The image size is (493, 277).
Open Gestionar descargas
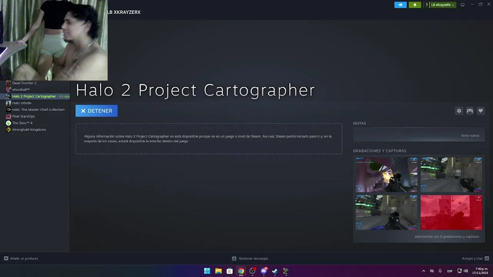pos(250,259)
